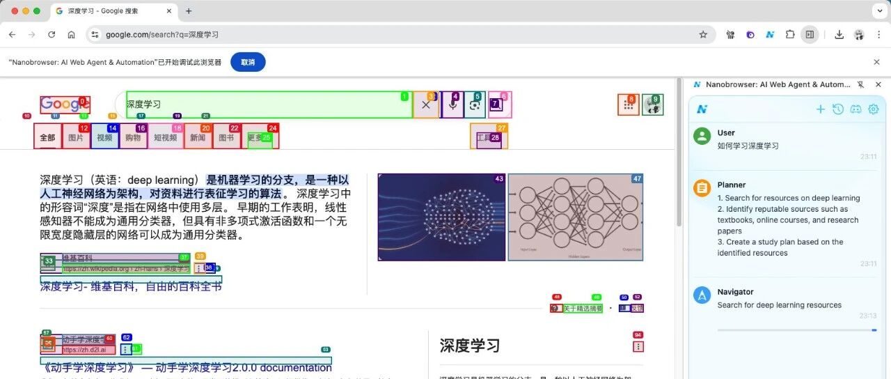891x379 pixels.
Task: Open the Google apps grid
Action: coord(629,105)
